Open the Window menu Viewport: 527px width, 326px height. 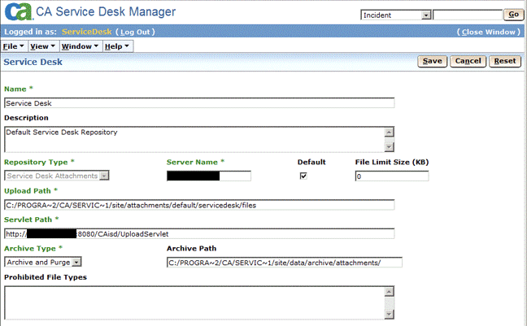(x=80, y=46)
